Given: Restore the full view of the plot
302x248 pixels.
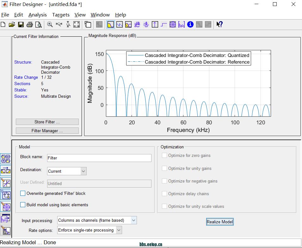Looking at the screenshot, I should point(77,24).
